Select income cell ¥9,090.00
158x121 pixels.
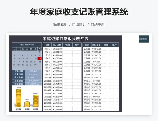coord(57,58)
